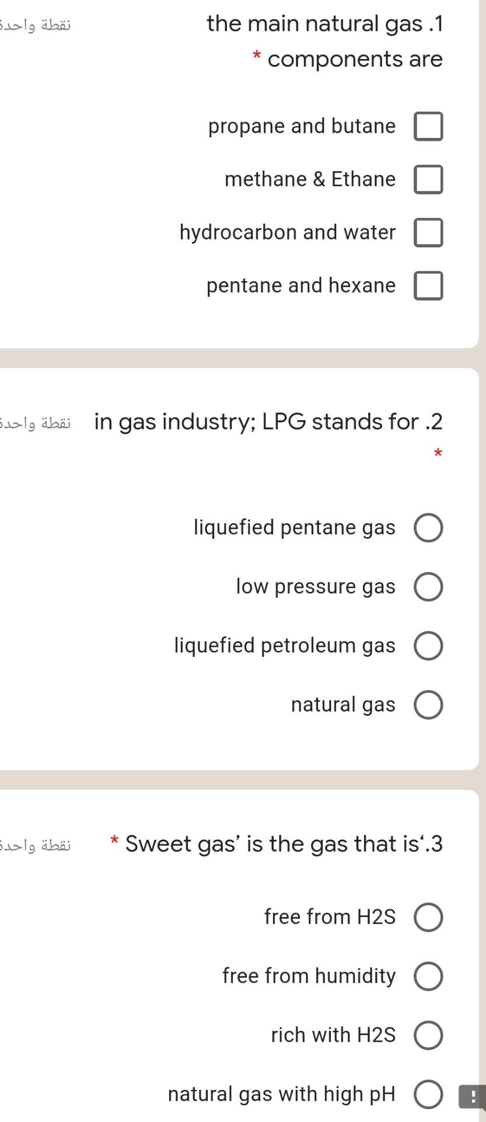This screenshot has height=1122, width=486.
Task: Select the "free from humidity" option
Action: 429,976
